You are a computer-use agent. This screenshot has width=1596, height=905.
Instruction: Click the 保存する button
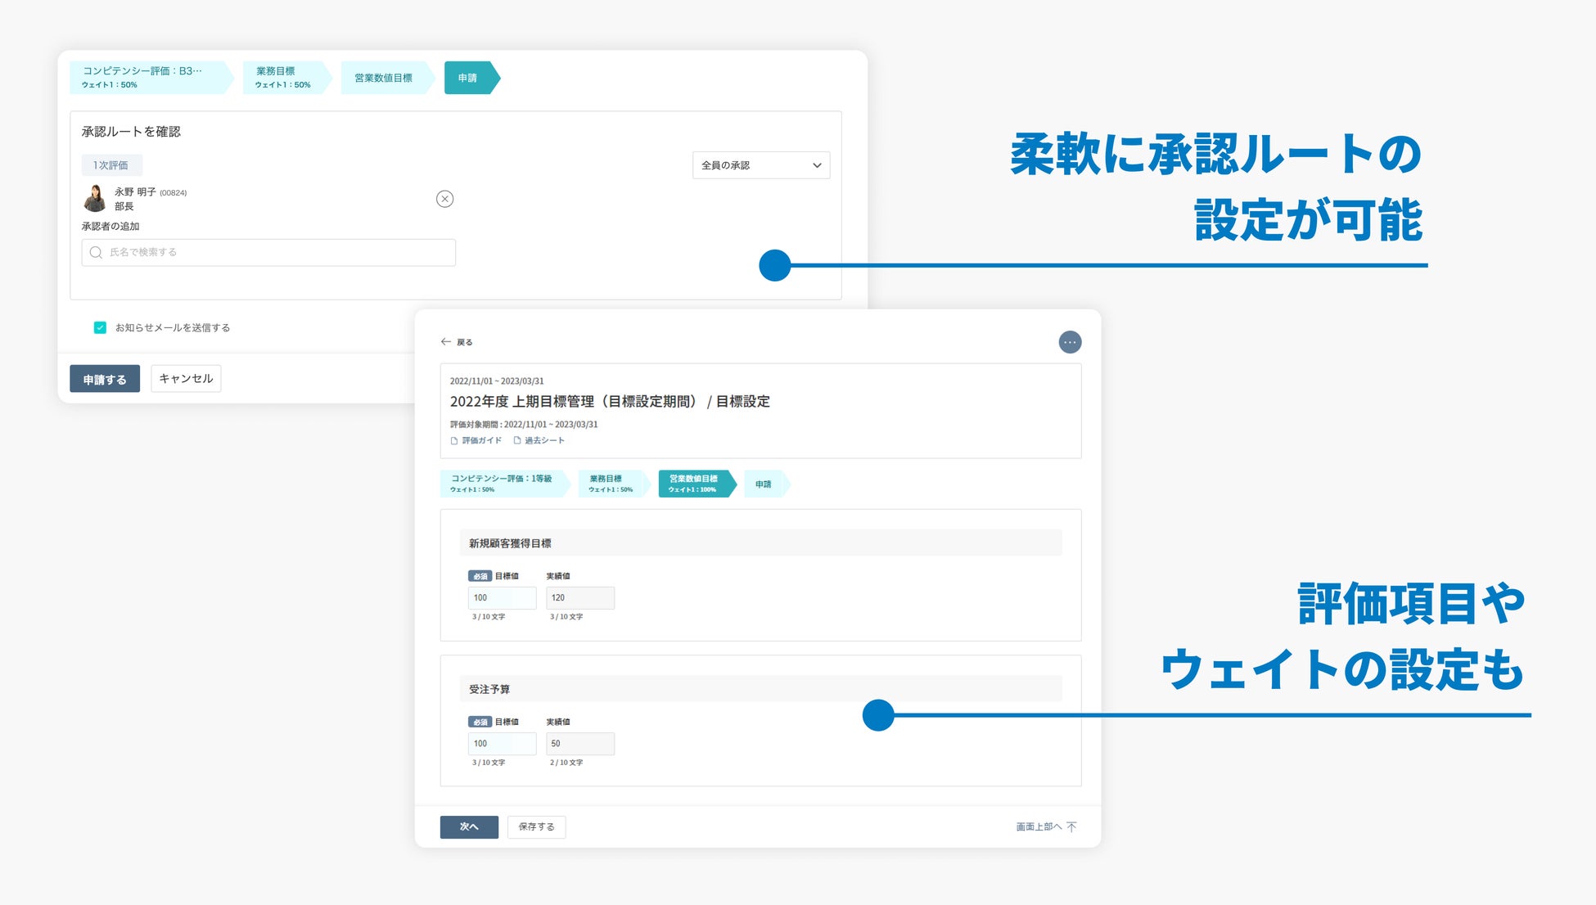(x=536, y=827)
